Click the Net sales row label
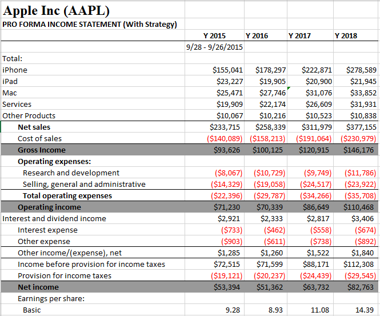The width and height of the screenshot is (380, 316). [x=34, y=127]
